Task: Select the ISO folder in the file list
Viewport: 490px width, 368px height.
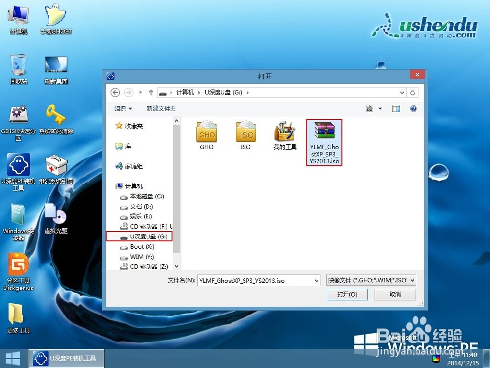Action: pyautogui.click(x=245, y=135)
